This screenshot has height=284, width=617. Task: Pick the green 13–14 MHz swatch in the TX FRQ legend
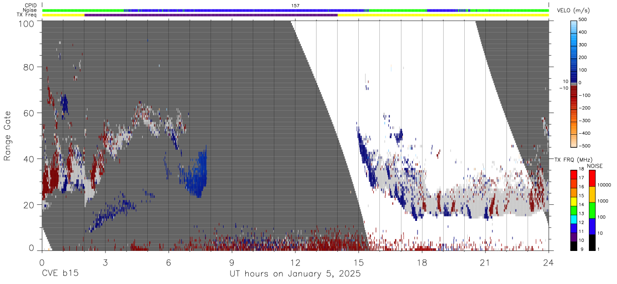(574, 210)
